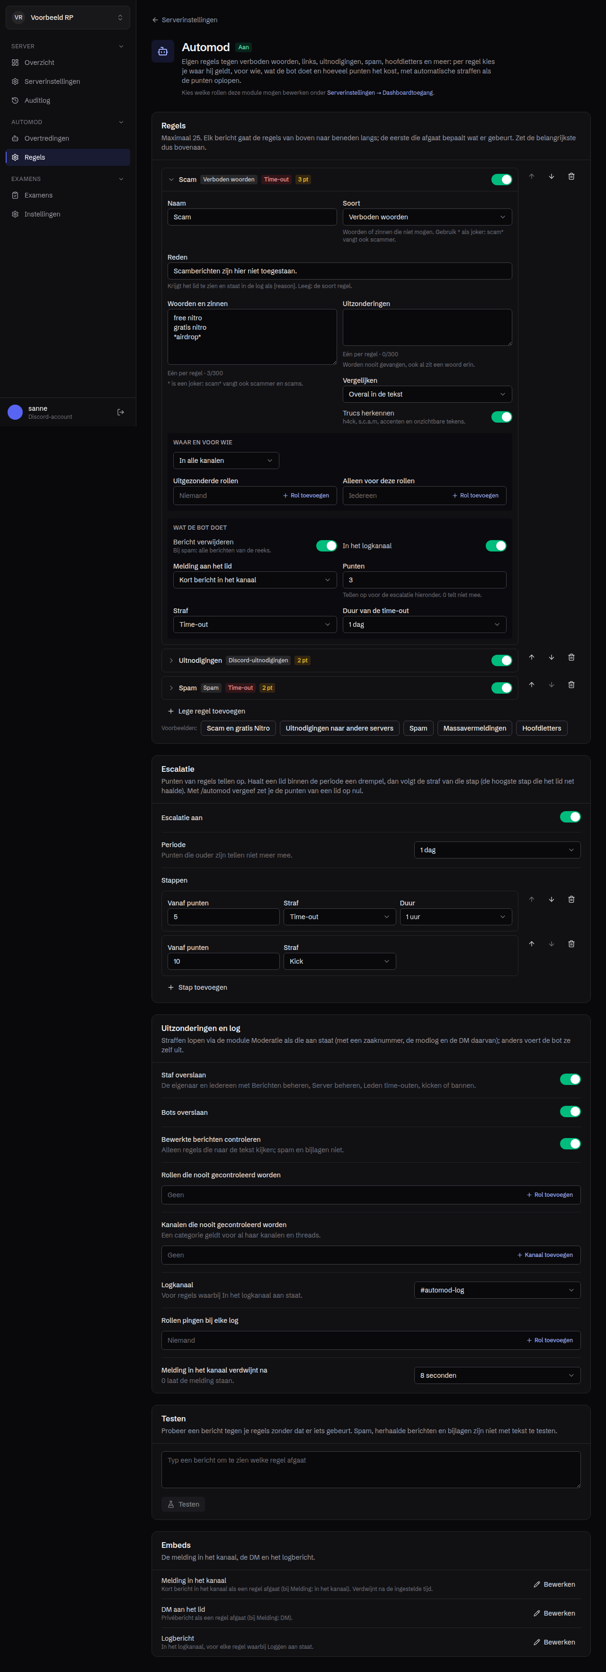Open Overtredingen in the sidebar
606x1672 pixels.
tap(68, 138)
